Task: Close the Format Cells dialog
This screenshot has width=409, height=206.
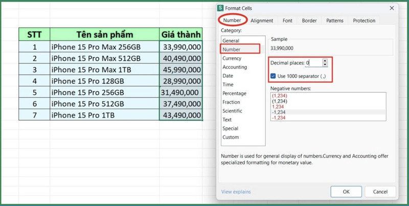Action: pos(392,8)
